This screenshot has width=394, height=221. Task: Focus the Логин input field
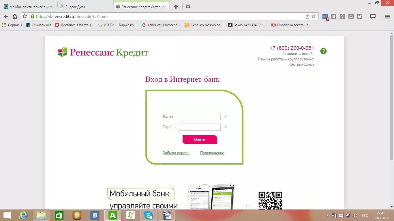click(200, 117)
